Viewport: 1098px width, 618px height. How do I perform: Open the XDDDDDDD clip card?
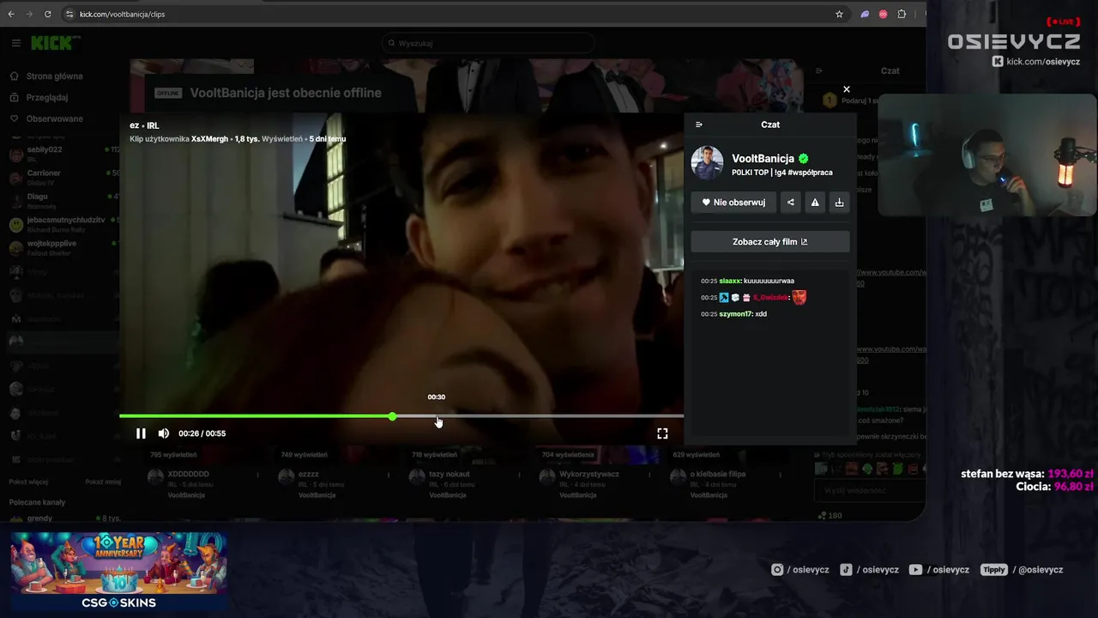(189, 474)
